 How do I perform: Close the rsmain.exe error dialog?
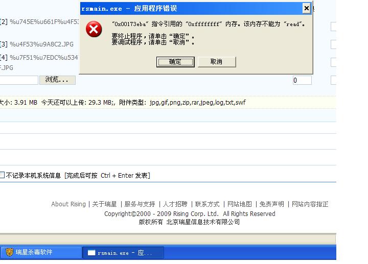point(306,9)
